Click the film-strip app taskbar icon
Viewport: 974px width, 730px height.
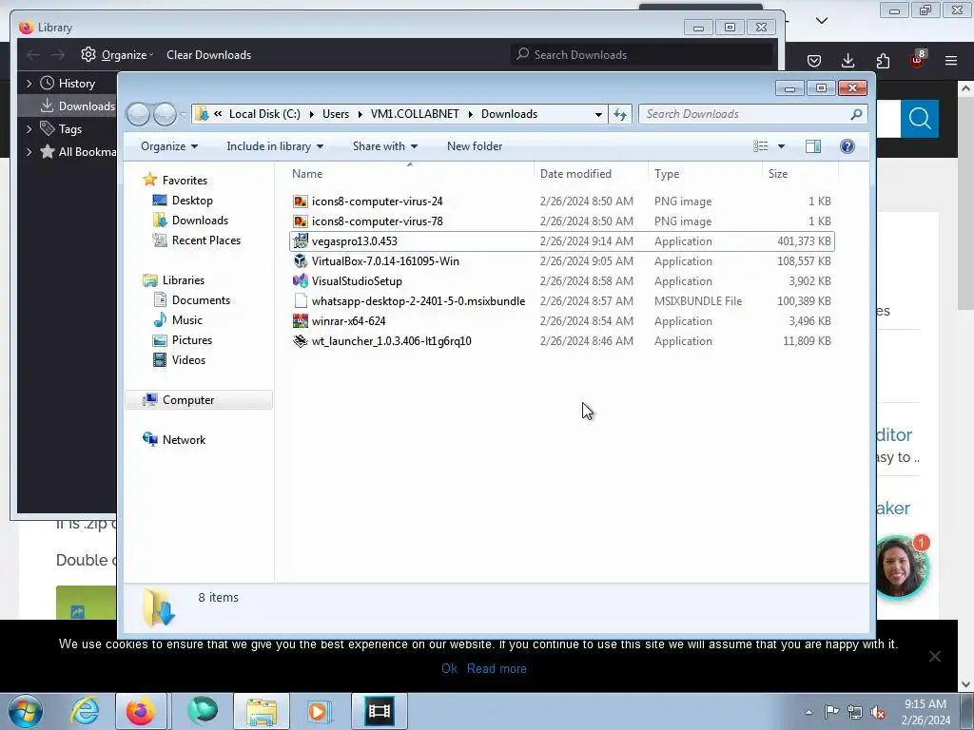click(380, 711)
